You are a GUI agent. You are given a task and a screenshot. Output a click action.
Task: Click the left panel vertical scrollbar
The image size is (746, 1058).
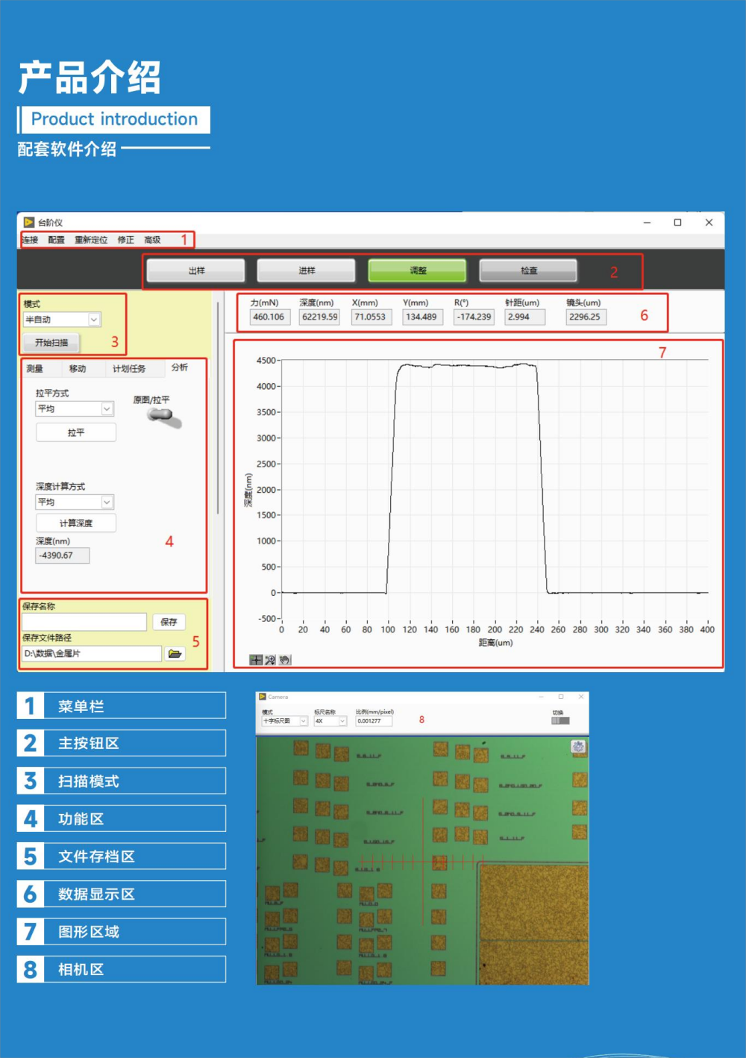point(218,408)
